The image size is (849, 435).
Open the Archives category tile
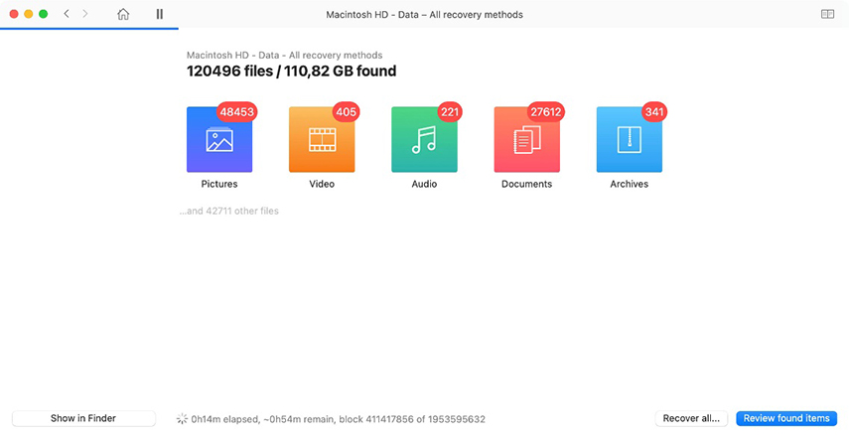(x=629, y=140)
